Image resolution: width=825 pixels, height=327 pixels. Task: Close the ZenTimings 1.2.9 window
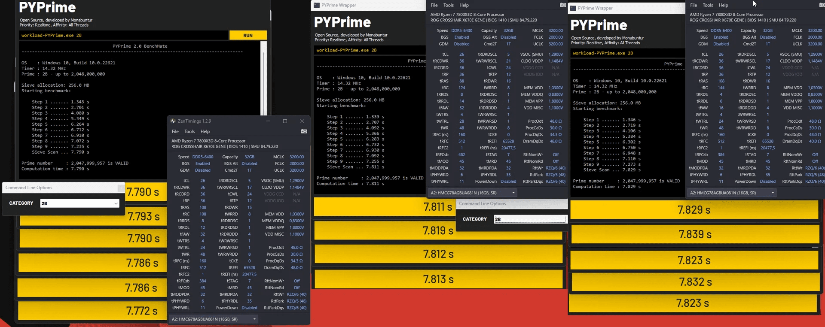(x=302, y=121)
